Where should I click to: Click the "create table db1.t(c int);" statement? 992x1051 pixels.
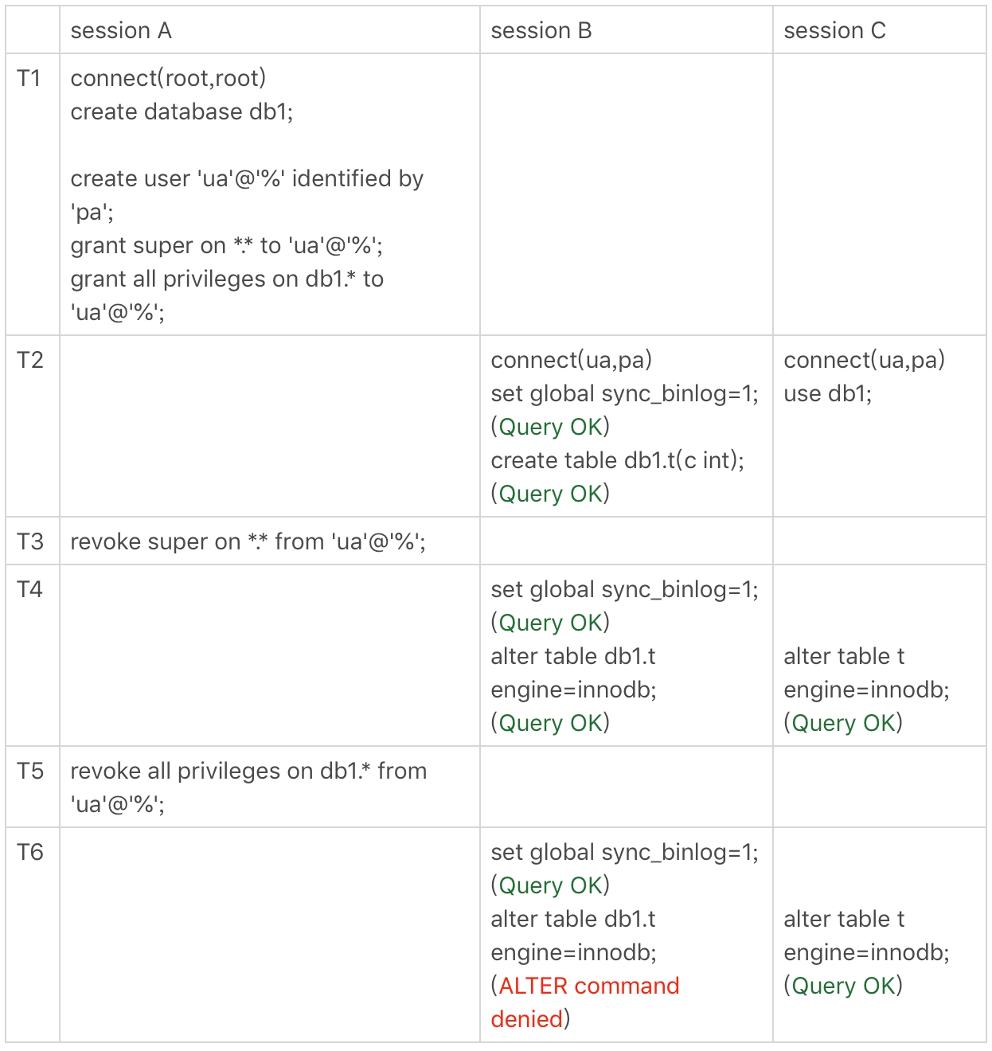[618, 460]
